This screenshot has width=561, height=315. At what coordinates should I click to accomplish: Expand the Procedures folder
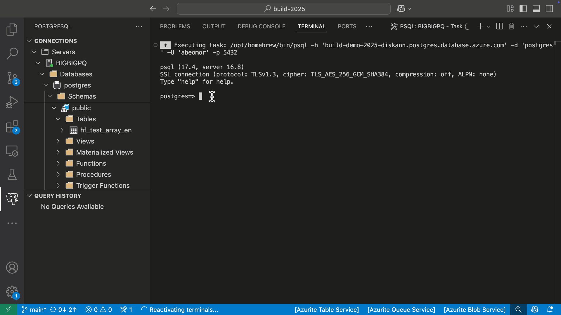(58, 174)
